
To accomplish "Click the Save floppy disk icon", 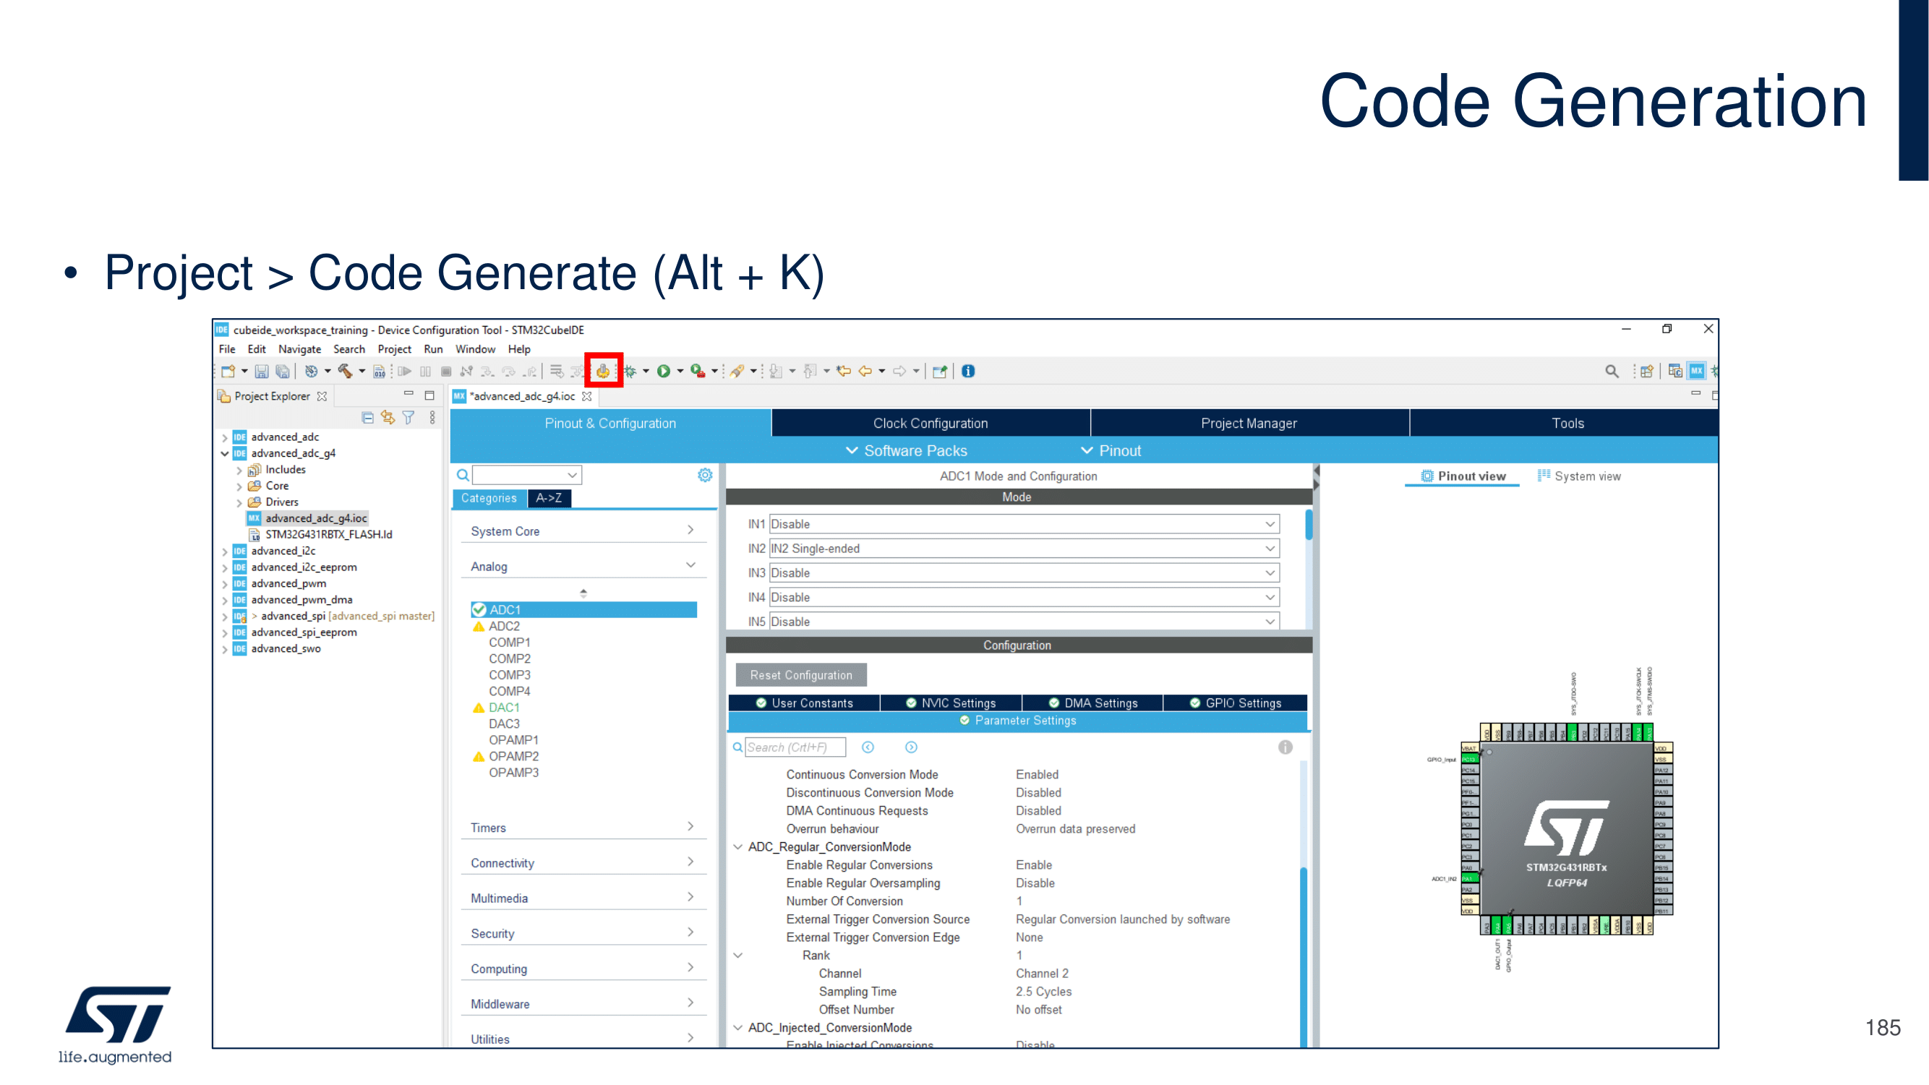I will (261, 371).
